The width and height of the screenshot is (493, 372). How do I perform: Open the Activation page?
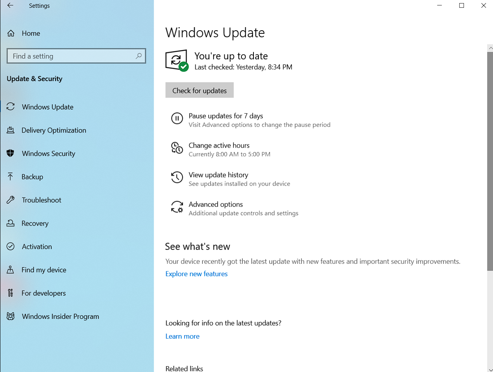tap(36, 247)
